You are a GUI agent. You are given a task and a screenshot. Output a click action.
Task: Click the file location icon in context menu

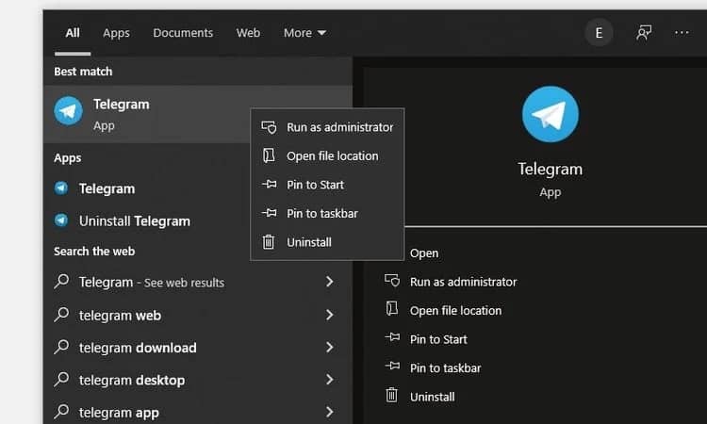coord(269,155)
